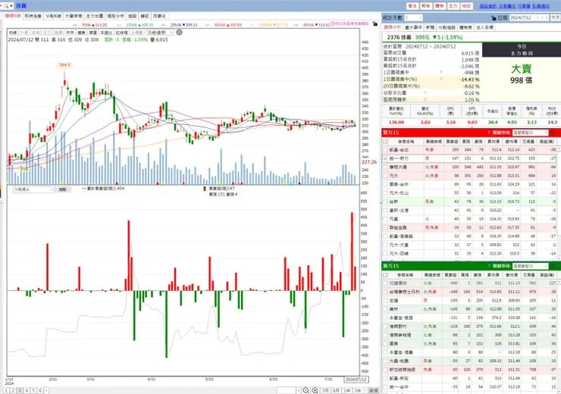Zoom out the chart with minus magnifier

(306, 390)
